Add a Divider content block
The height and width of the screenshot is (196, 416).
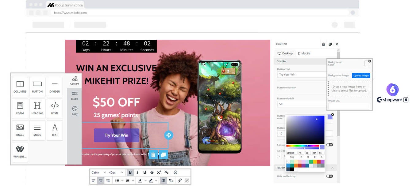(x=55, y=87)
